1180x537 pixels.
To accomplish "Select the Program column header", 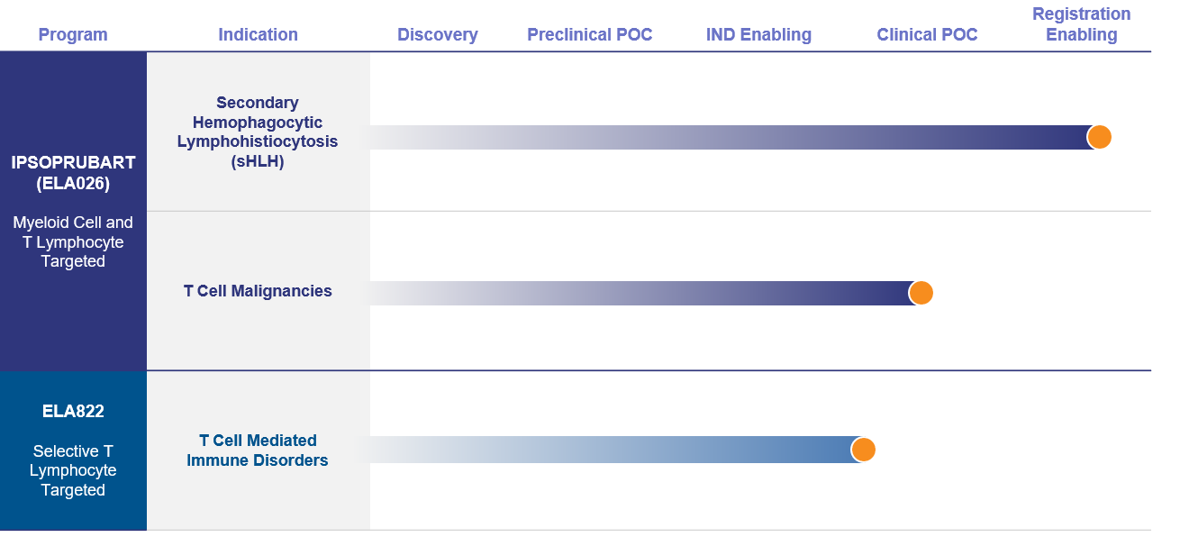I will (73, 35).
